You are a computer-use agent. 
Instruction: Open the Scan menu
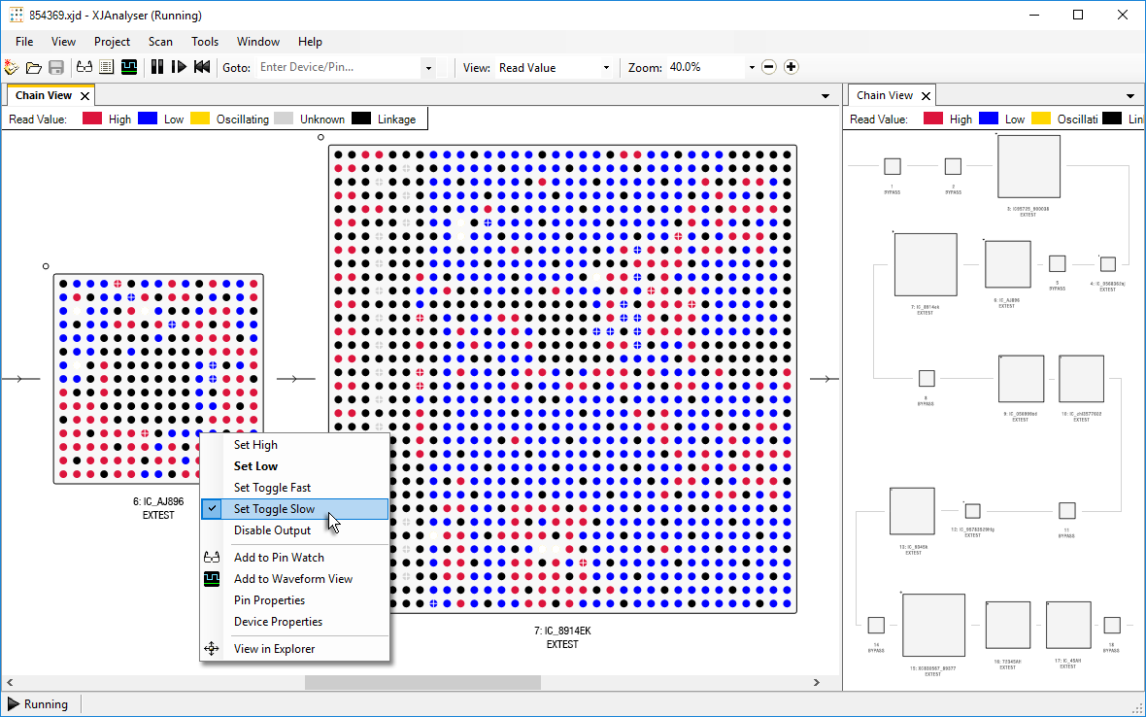[x=160, y=41]
